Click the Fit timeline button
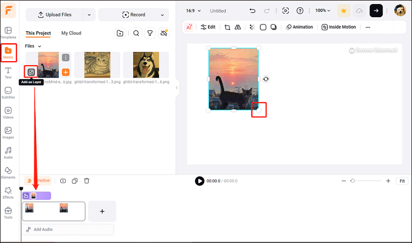Image resolution: width=412 pixels, height=243 pixels. (x=402, y=181)
